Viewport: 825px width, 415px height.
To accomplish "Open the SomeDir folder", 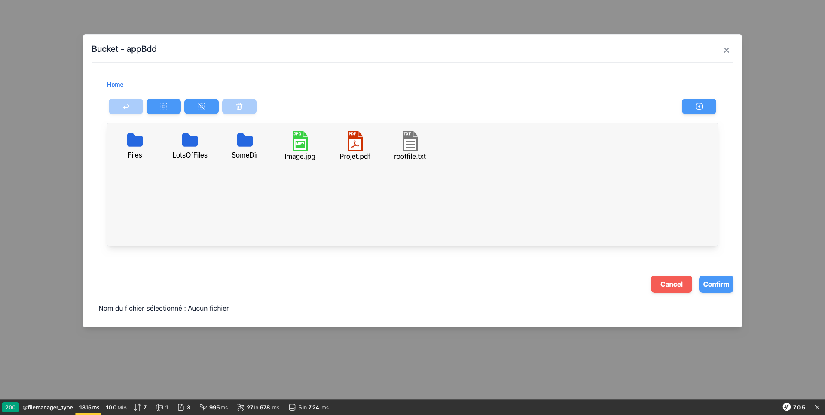I will [245, 140].
